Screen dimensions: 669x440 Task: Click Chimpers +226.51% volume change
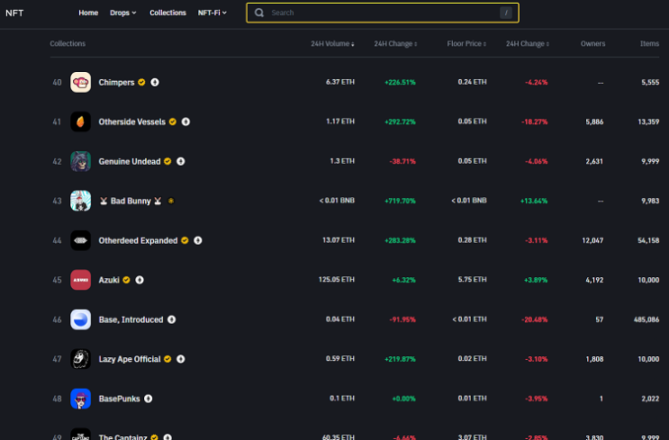[x=400, y=82]
